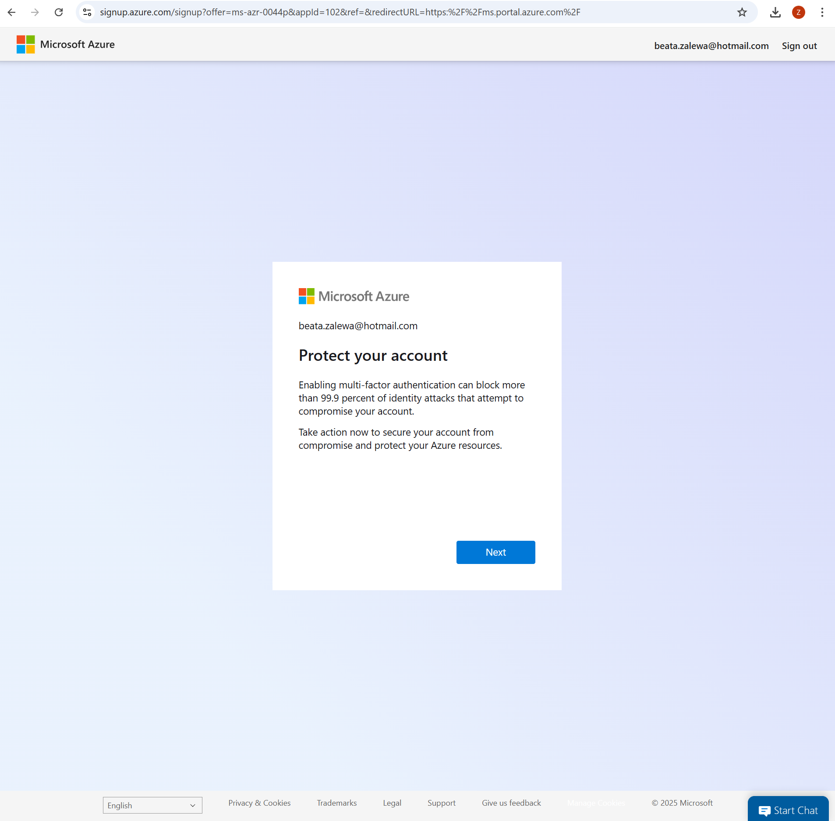Sign out of the Azure account

[x=799, y=46]
